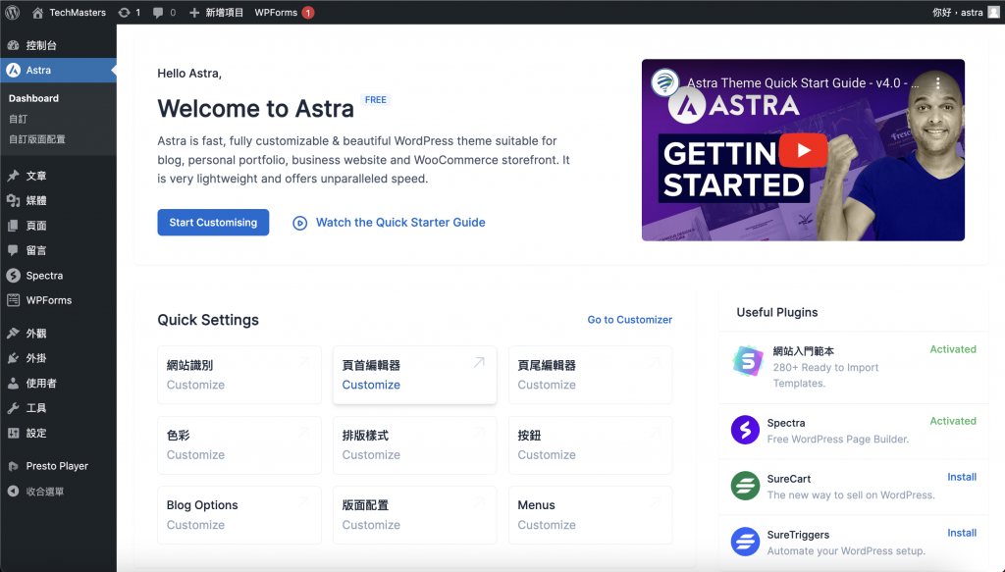Install the SureCart plugin
Image resolution: width=1005 pixels, height=572 pixels.
[962, 477]
